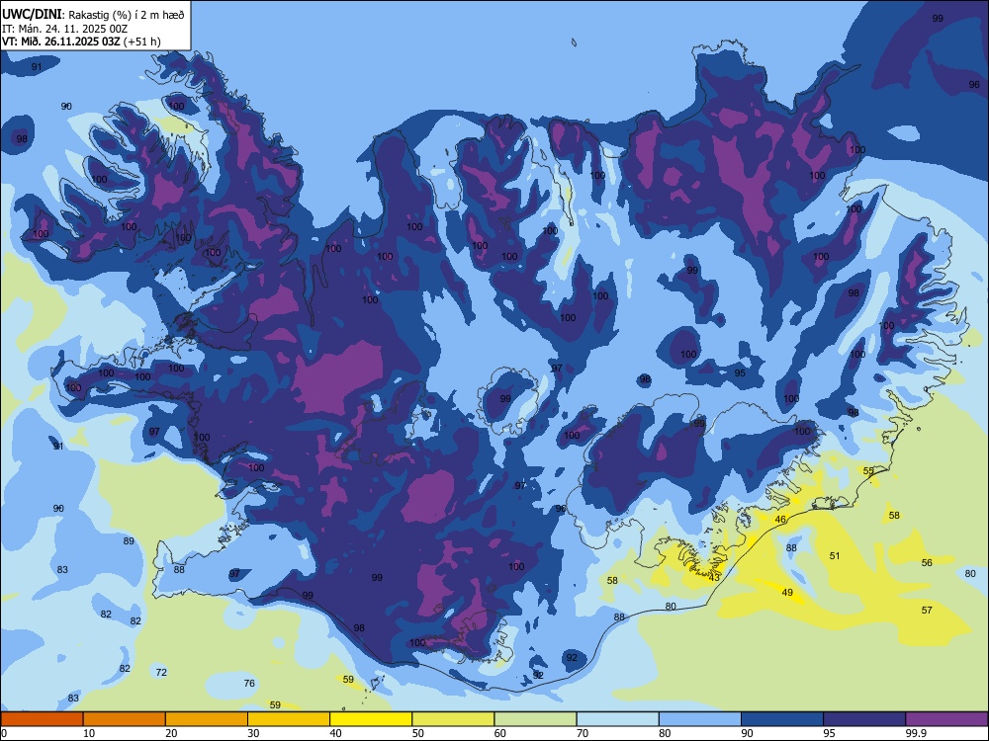Select the legend tick label 20
The image size is (989, 741).
coord(171,733)
